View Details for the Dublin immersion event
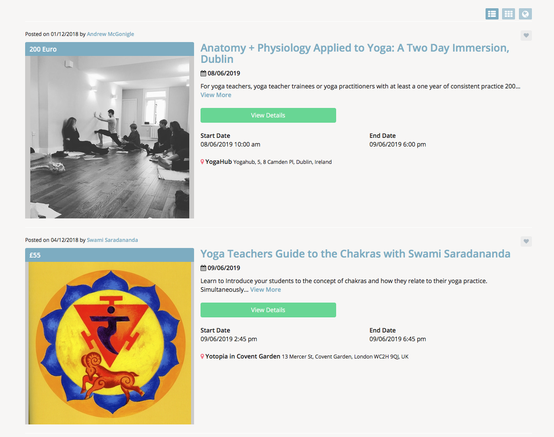 [x=268, y=115]
